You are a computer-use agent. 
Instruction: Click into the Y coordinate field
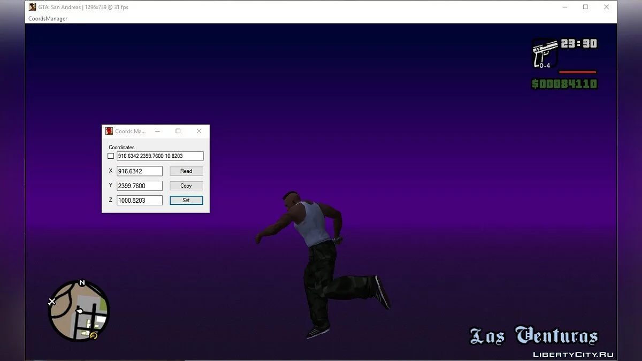(x=139, y=186)
